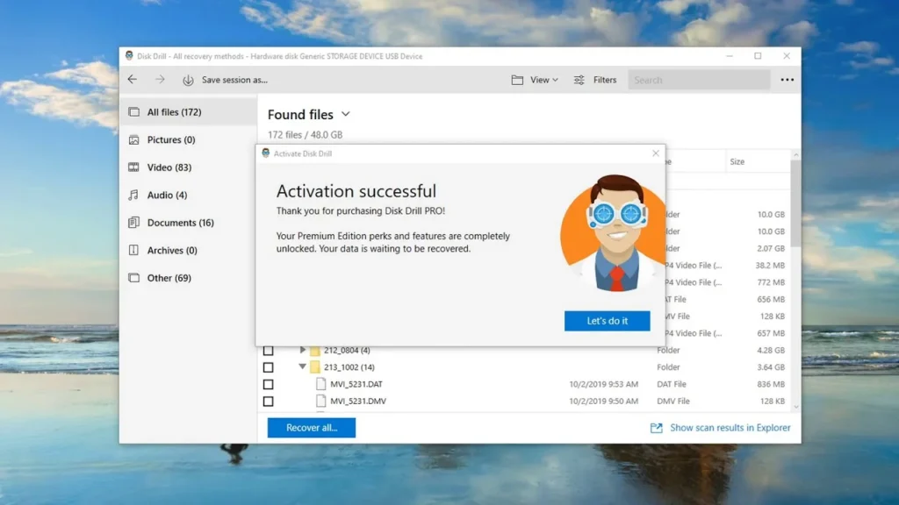Check the checkbox for folder 213_1002
Image resolution: width=899 pixels, height=505 pixels.
pyautogui.click(x=268, y=366)
